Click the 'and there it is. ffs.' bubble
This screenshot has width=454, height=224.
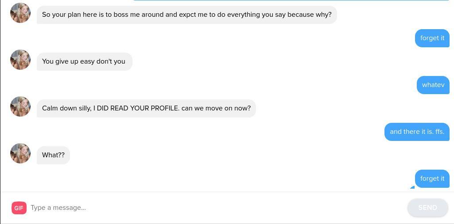click(x=417, y=132)
